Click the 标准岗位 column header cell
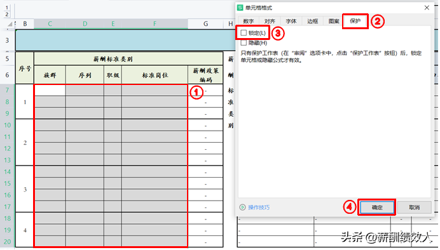This screenshot has width=440, height=250. click(x=155, y=75)
